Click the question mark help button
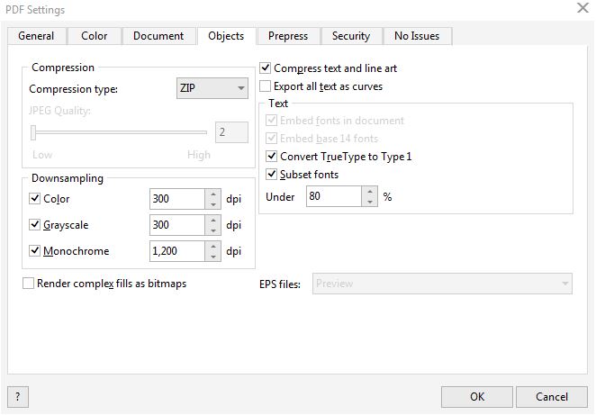 pyautogui.click(x=18, y=396)
